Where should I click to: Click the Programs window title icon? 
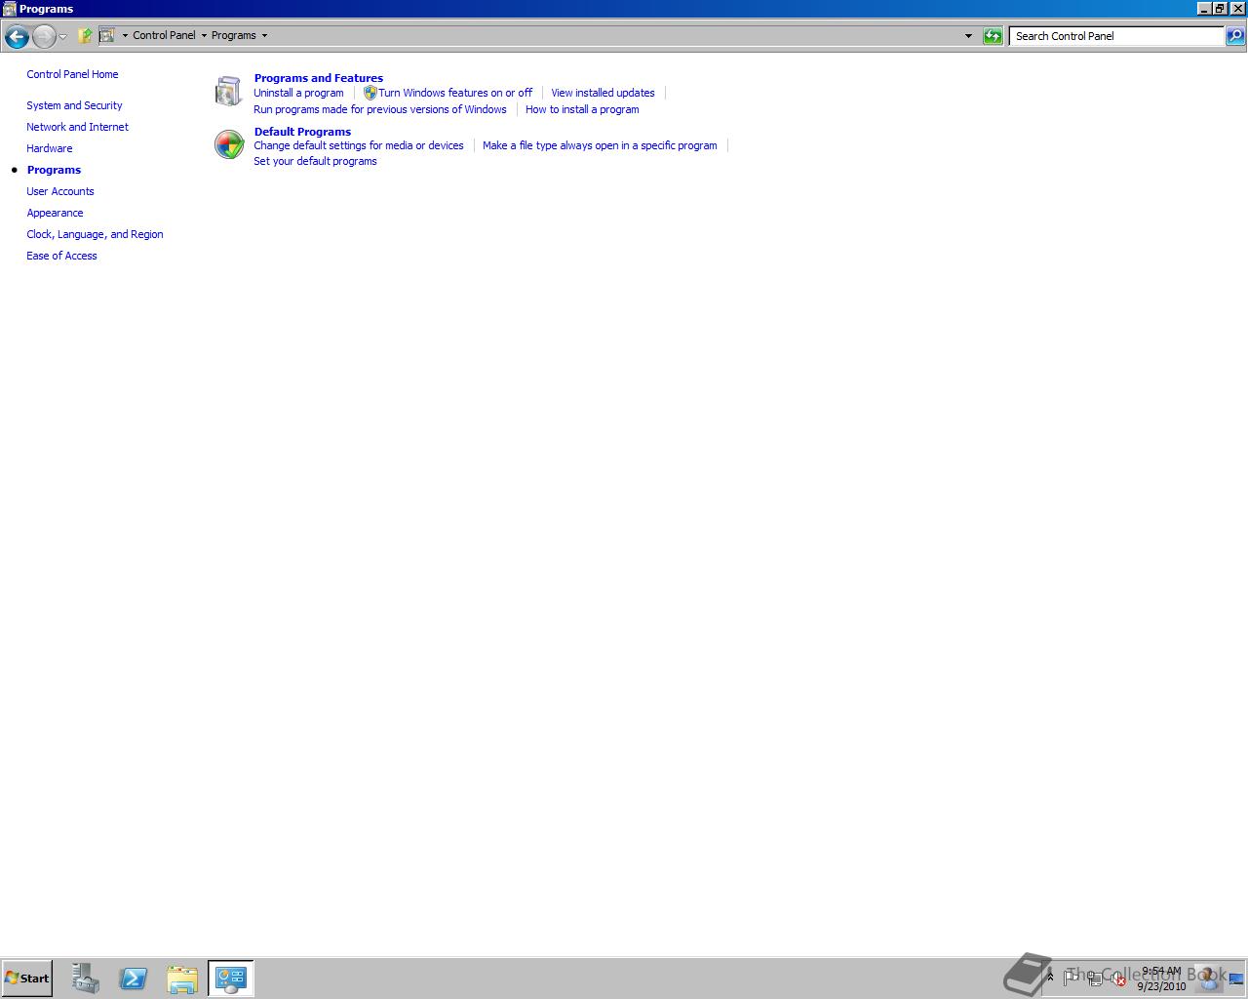(x=9, y=8)
